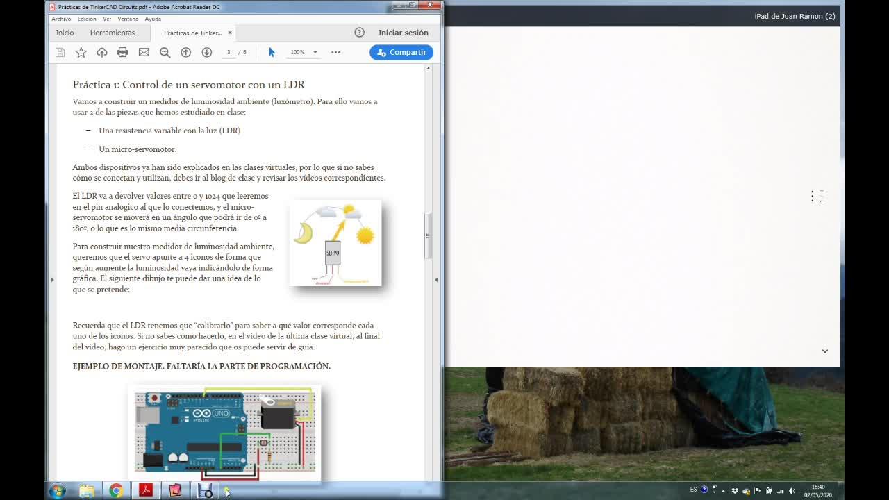Go to next page arrow icon

(x=207, y=52)
